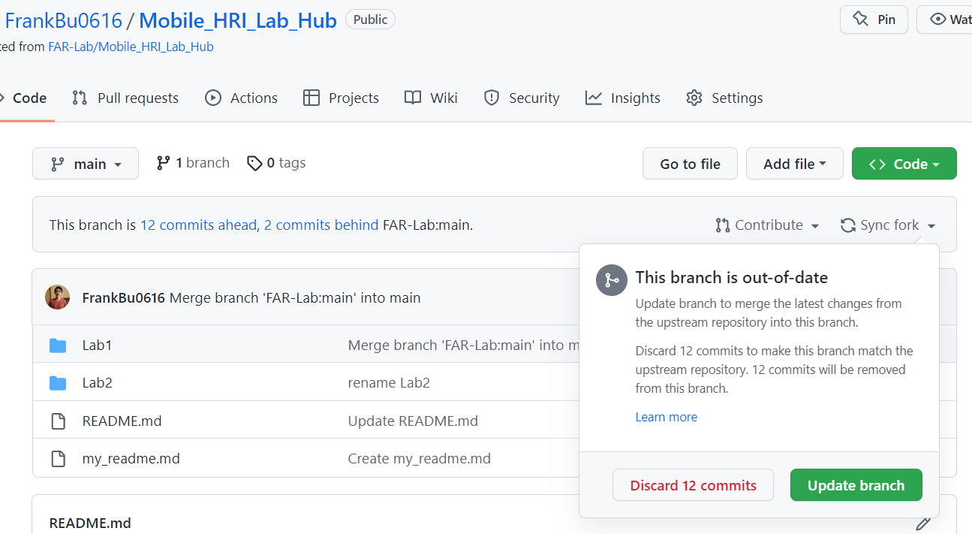972x534 pixels.
Task: Open the Lab2 folder
Action: (x=97, y=382)
